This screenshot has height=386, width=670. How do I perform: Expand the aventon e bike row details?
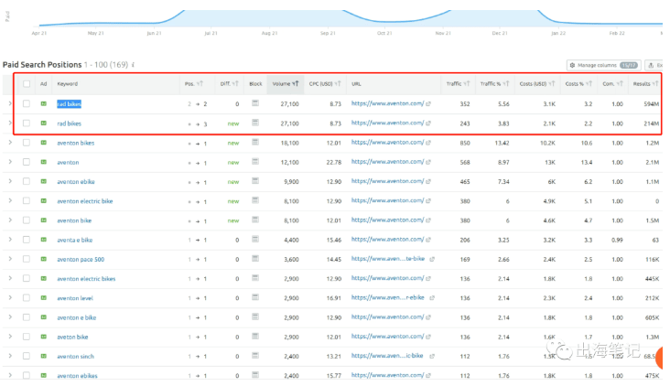point(10,317)
